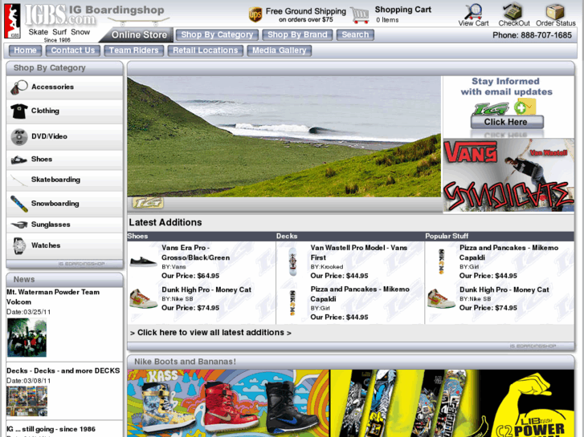Open IG still going since 1986 news

click(x=51, y=429)
